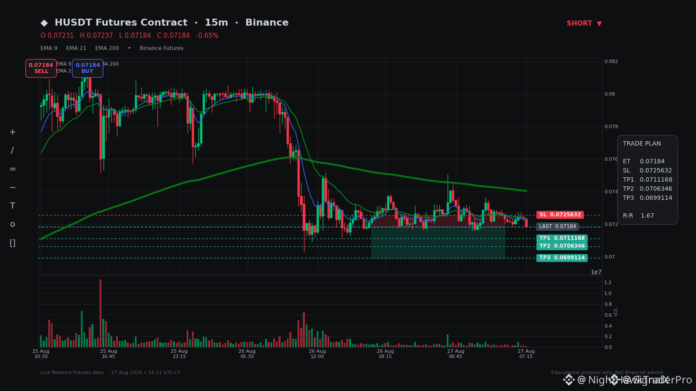Click the 25 Aug 10:30 time axis label
696x391 pixels.
click(41, 354)
